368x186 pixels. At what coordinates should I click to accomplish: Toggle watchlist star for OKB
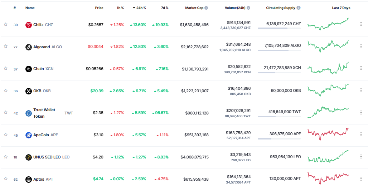[x=6, y=90]
